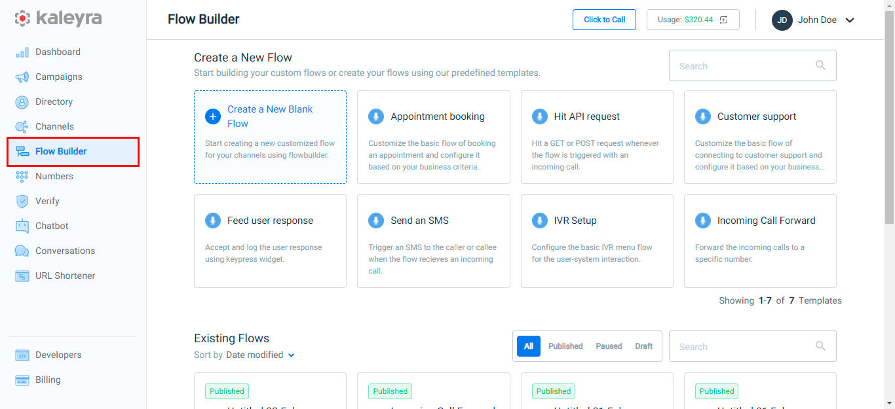
Task: Open the Create a New Blank Flow card
Action: coord(270,137)
